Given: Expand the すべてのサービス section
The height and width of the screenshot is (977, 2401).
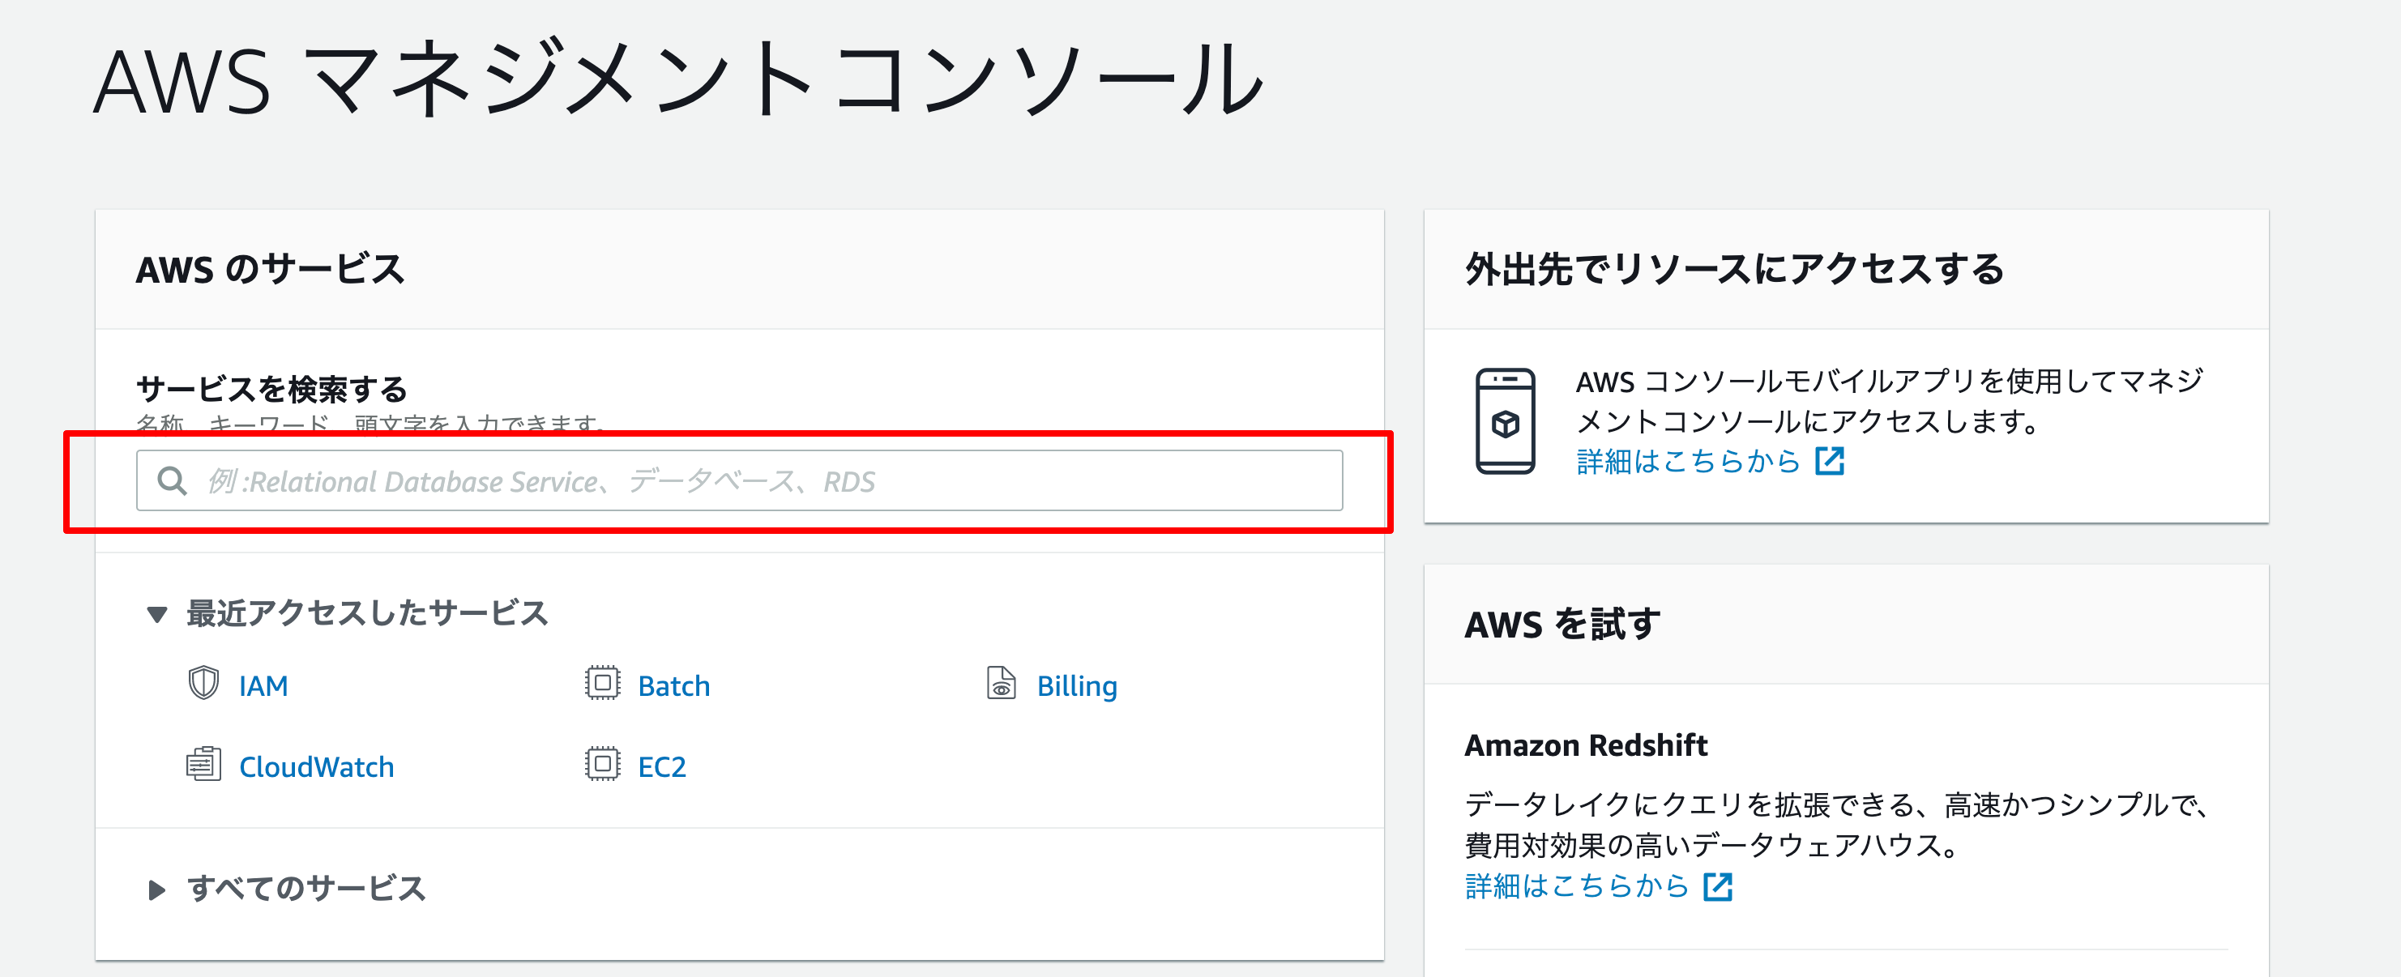Looking at the screenshot, I should (x=156, y=890).
